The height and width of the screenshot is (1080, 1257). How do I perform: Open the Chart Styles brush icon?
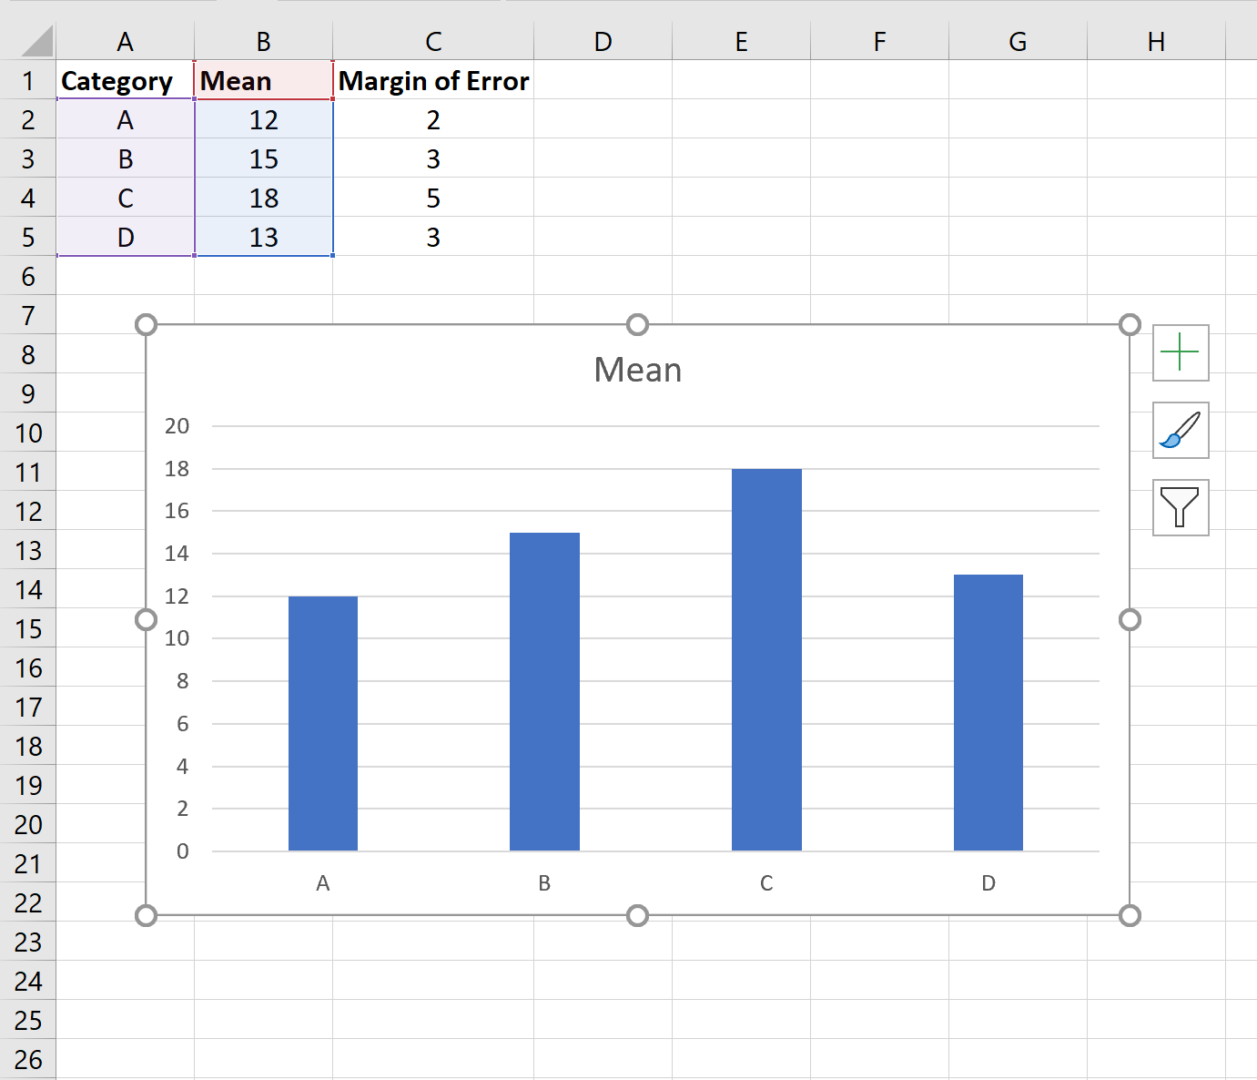1181,432
